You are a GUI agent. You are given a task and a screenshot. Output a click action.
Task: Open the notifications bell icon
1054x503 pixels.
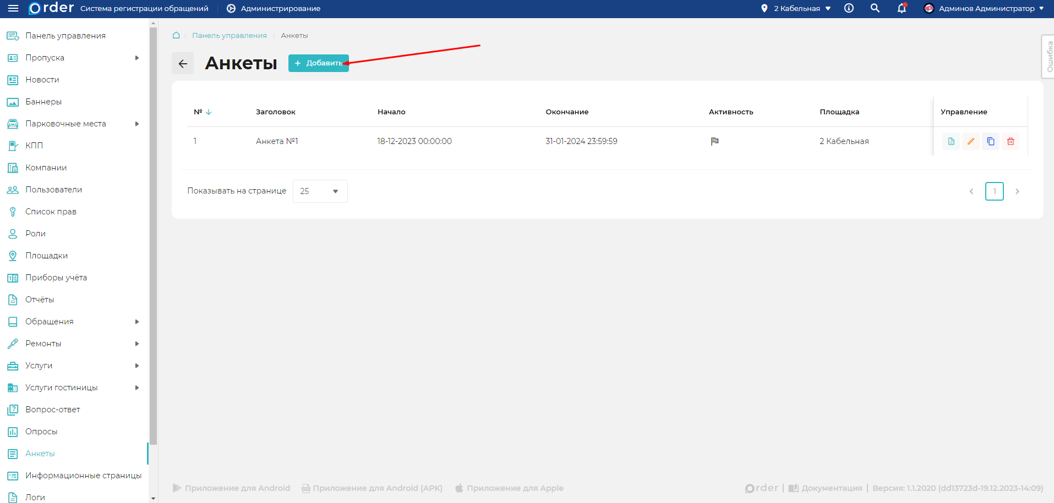tap(901, 8)
